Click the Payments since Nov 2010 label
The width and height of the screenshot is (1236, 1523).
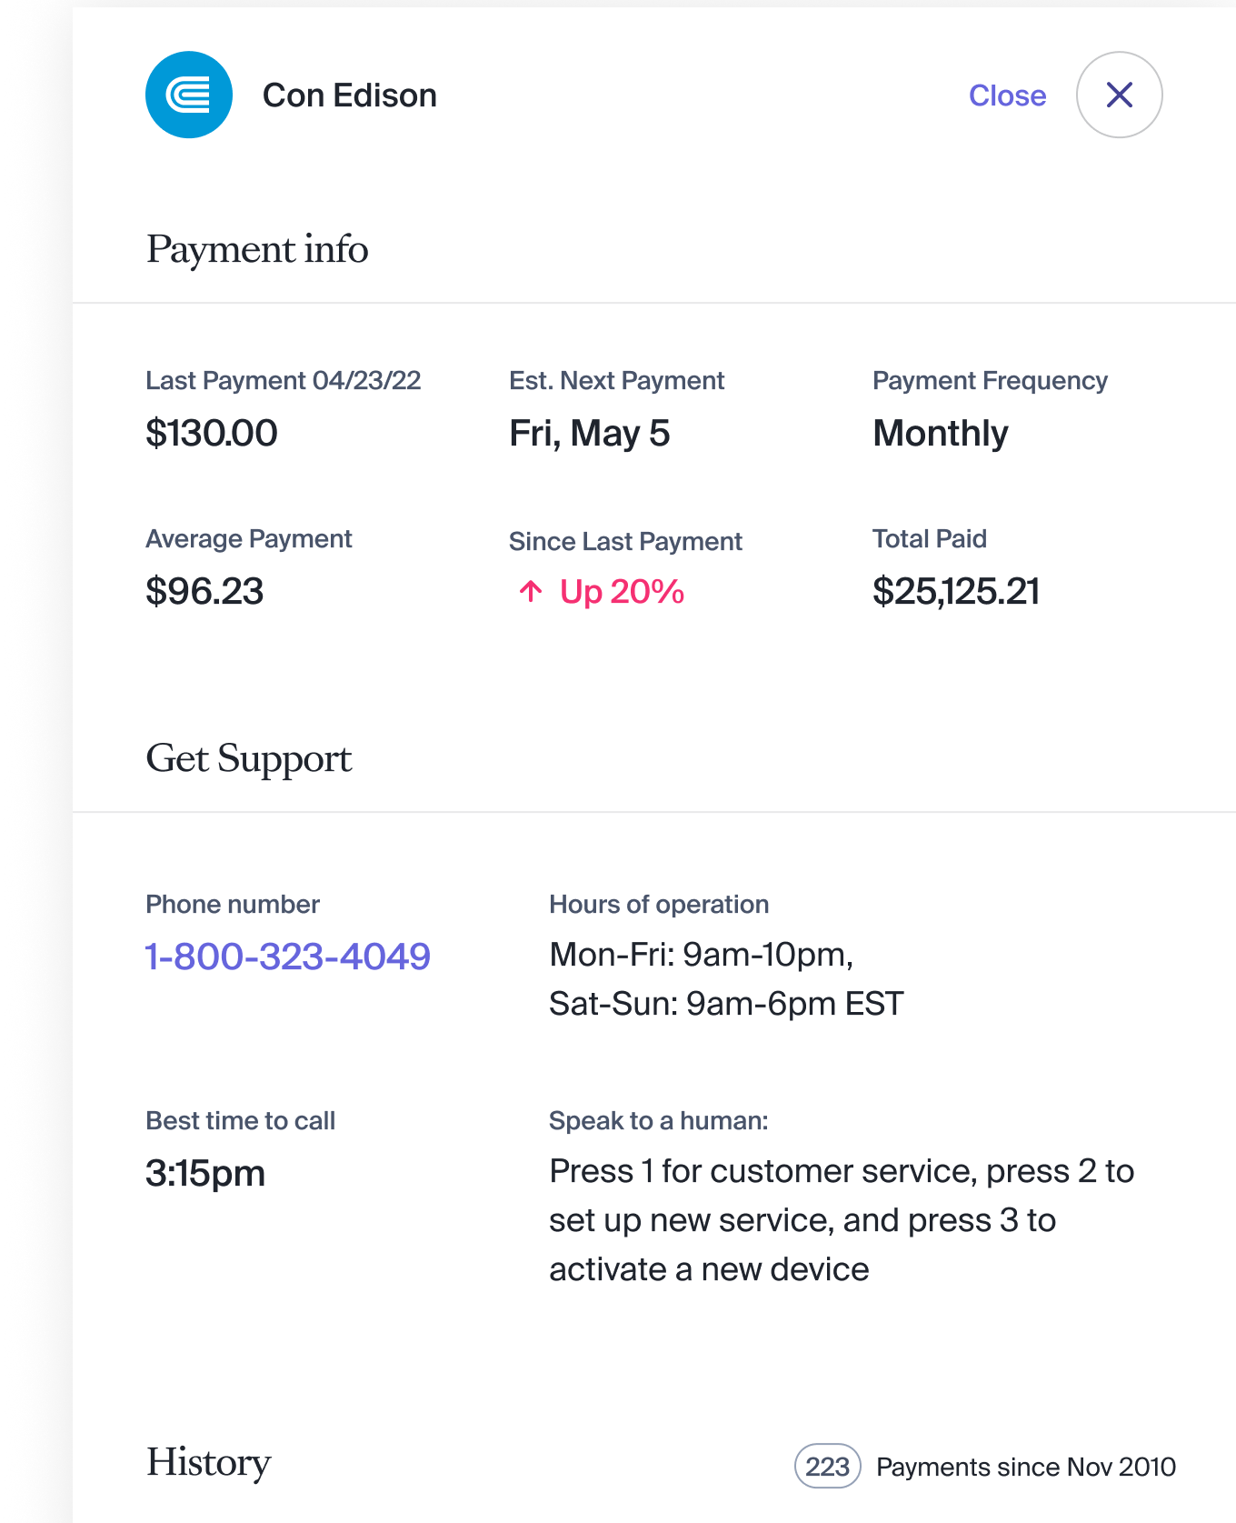[x=1026, y=1467]
